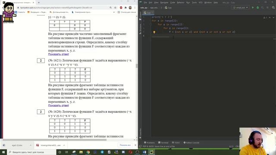The height and width of the screenshot is (155, 276).
Task: Open the Новости bookmark
Action: pyautogui.click(x=20, y=12)
